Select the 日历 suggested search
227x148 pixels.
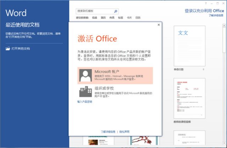(138, 18)
